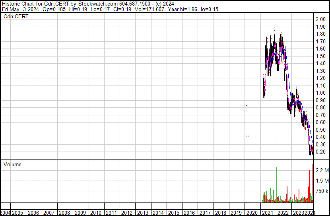Viewport: 330px width, 216px height.
Task: Click the 2024 year label on time axis
Action: coord(311,213)
